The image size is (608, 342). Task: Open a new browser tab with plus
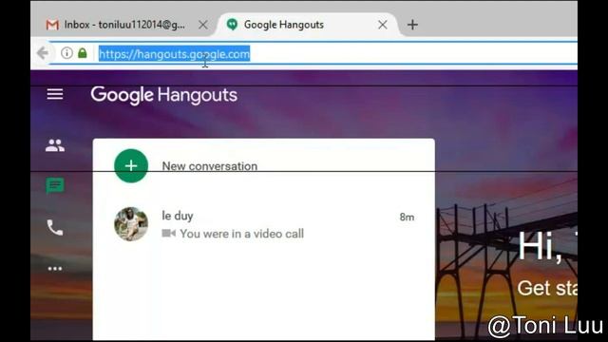point(412,25)
